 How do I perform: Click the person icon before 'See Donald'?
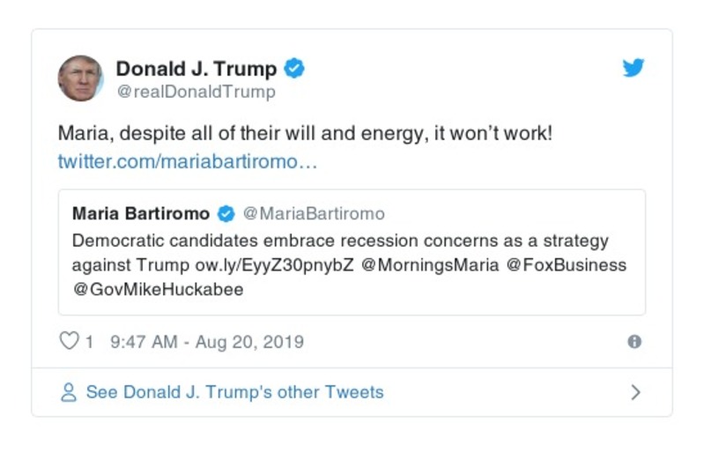[x=69, y=392]
